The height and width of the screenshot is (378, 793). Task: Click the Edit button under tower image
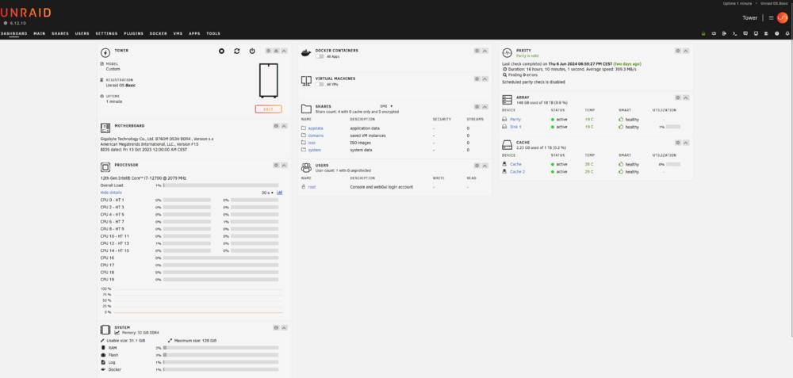[x=269, y=109]
